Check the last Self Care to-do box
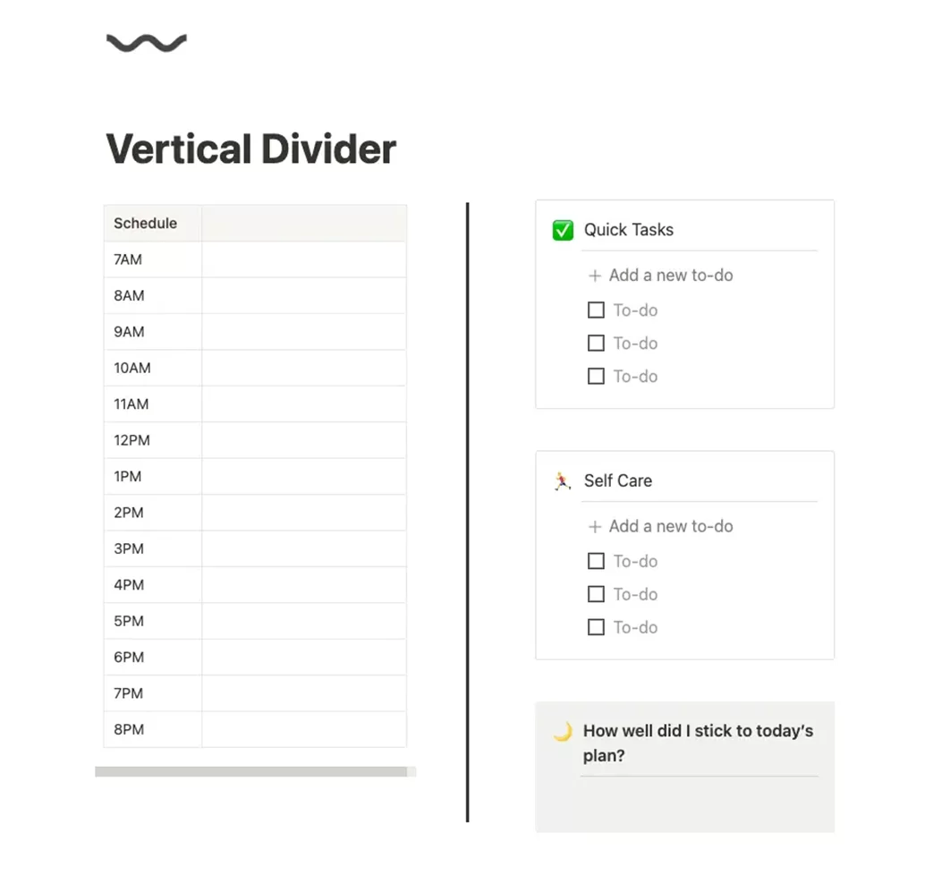 tap(596, 627)
